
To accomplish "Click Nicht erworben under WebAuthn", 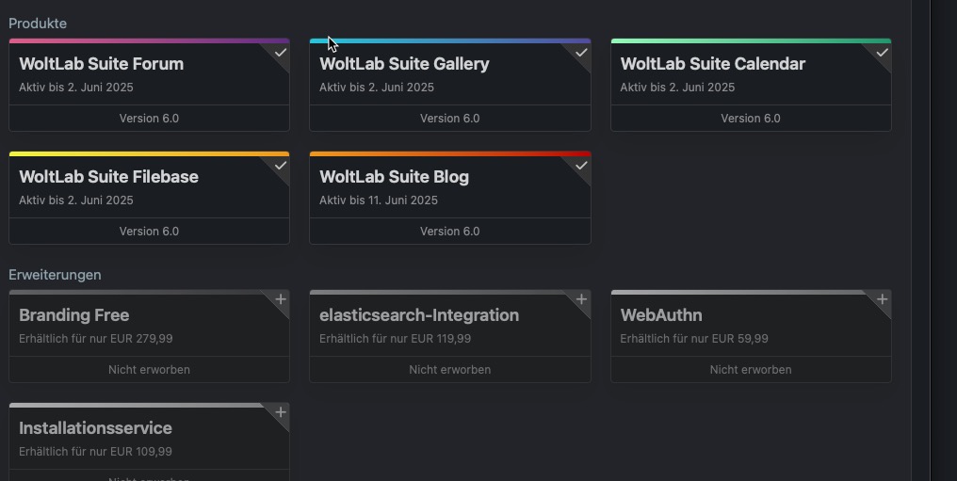I will 750,370.
